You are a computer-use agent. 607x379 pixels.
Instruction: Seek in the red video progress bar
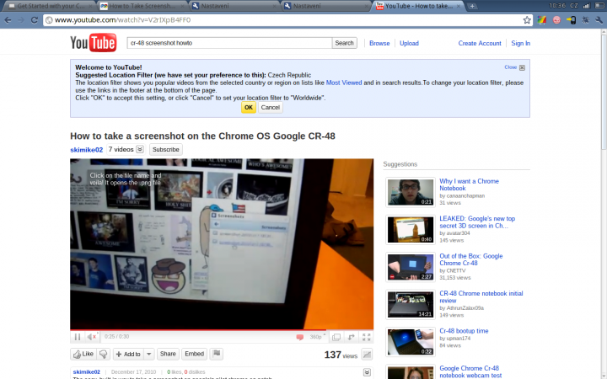coord(222,330)
